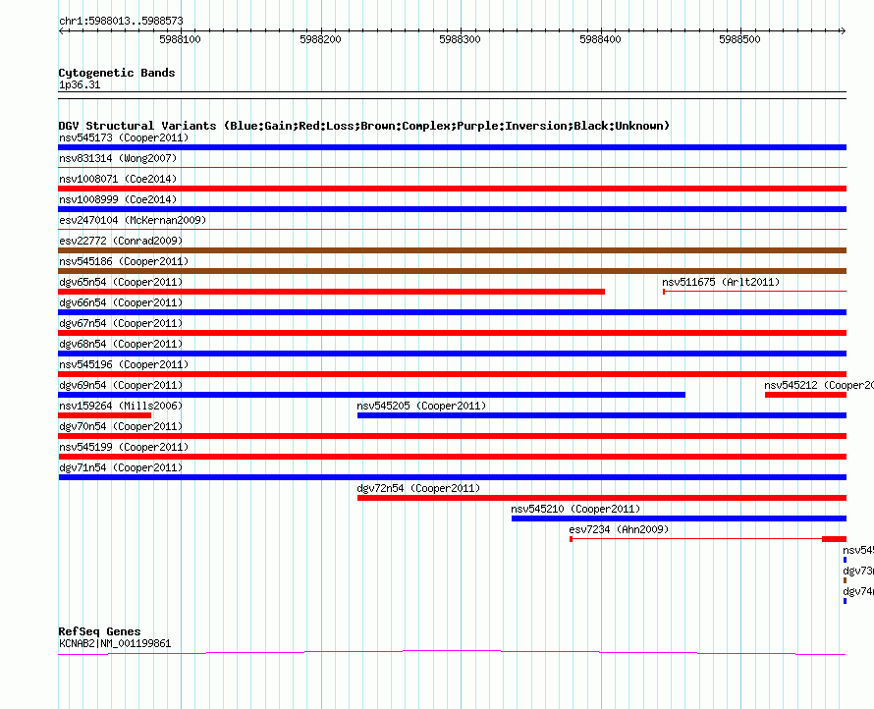Open the nsv545212 variant near the right edge
Screen dimensions: 874x709
click(x=805, y=395)
